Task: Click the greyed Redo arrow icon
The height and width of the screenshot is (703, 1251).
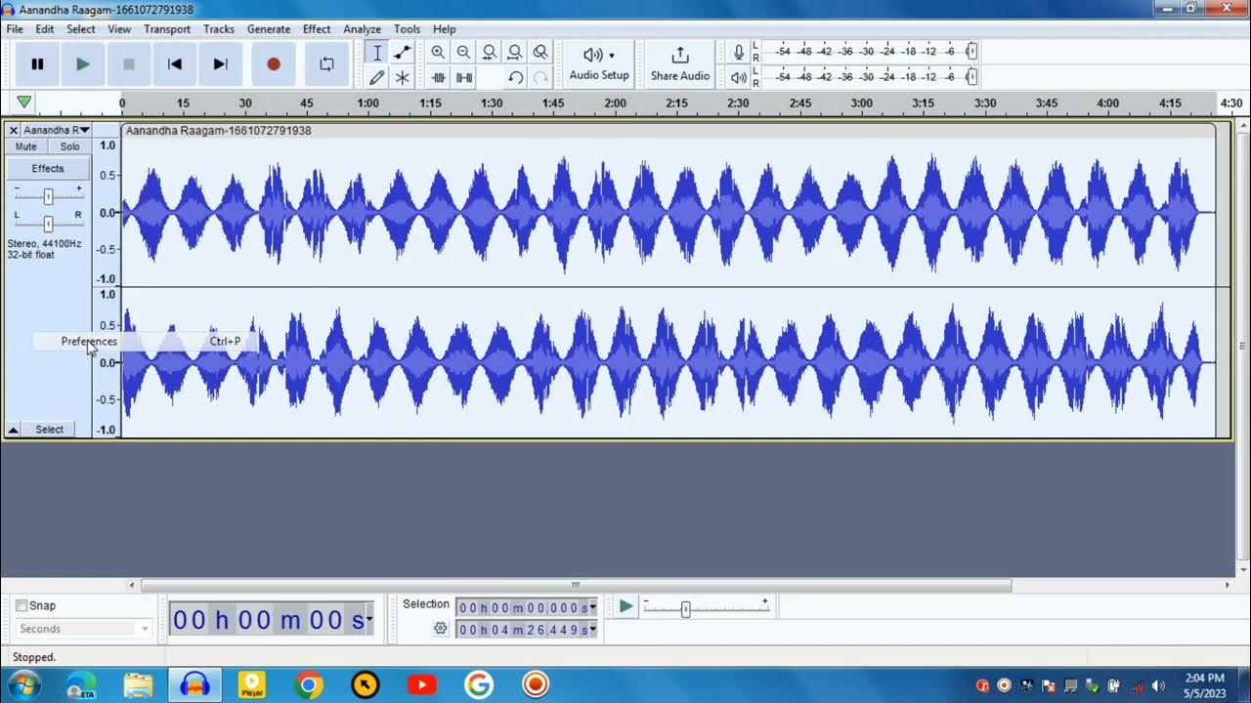Action: click(x=540, y=77)
